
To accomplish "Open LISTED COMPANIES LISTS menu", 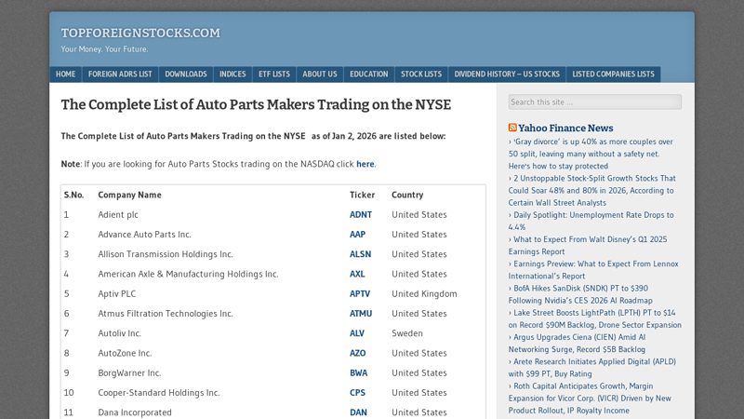I will [613, 74].
